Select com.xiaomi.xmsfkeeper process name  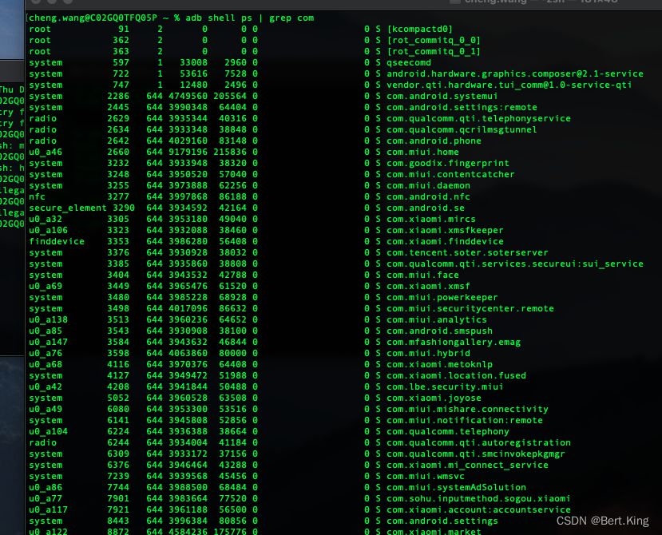(x=445, y=231)
